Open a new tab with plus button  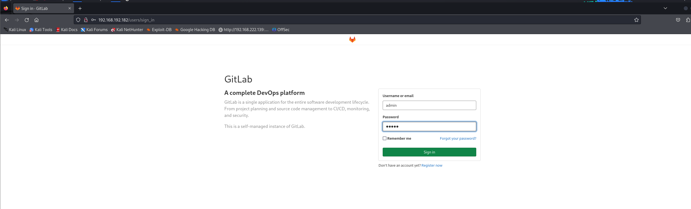[x=80, y=9]
